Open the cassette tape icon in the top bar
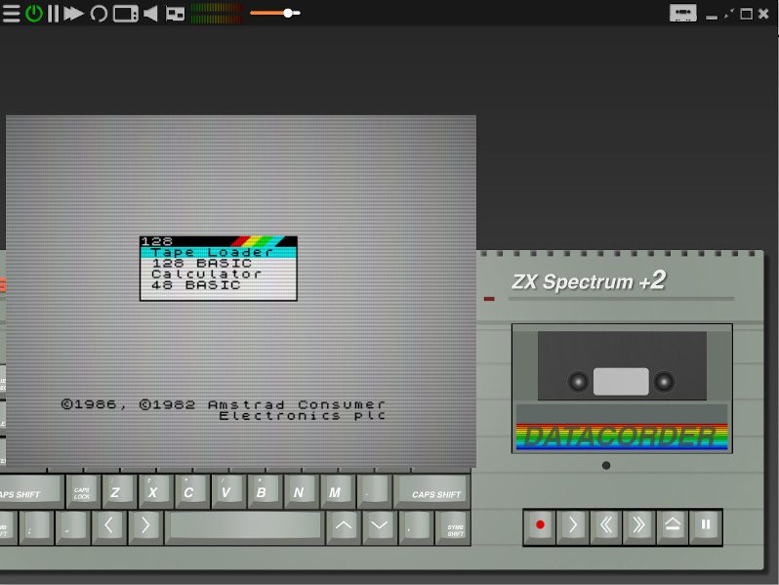Image resolution: width=779 pixels, height=585 pixels. tap(682, 13)
